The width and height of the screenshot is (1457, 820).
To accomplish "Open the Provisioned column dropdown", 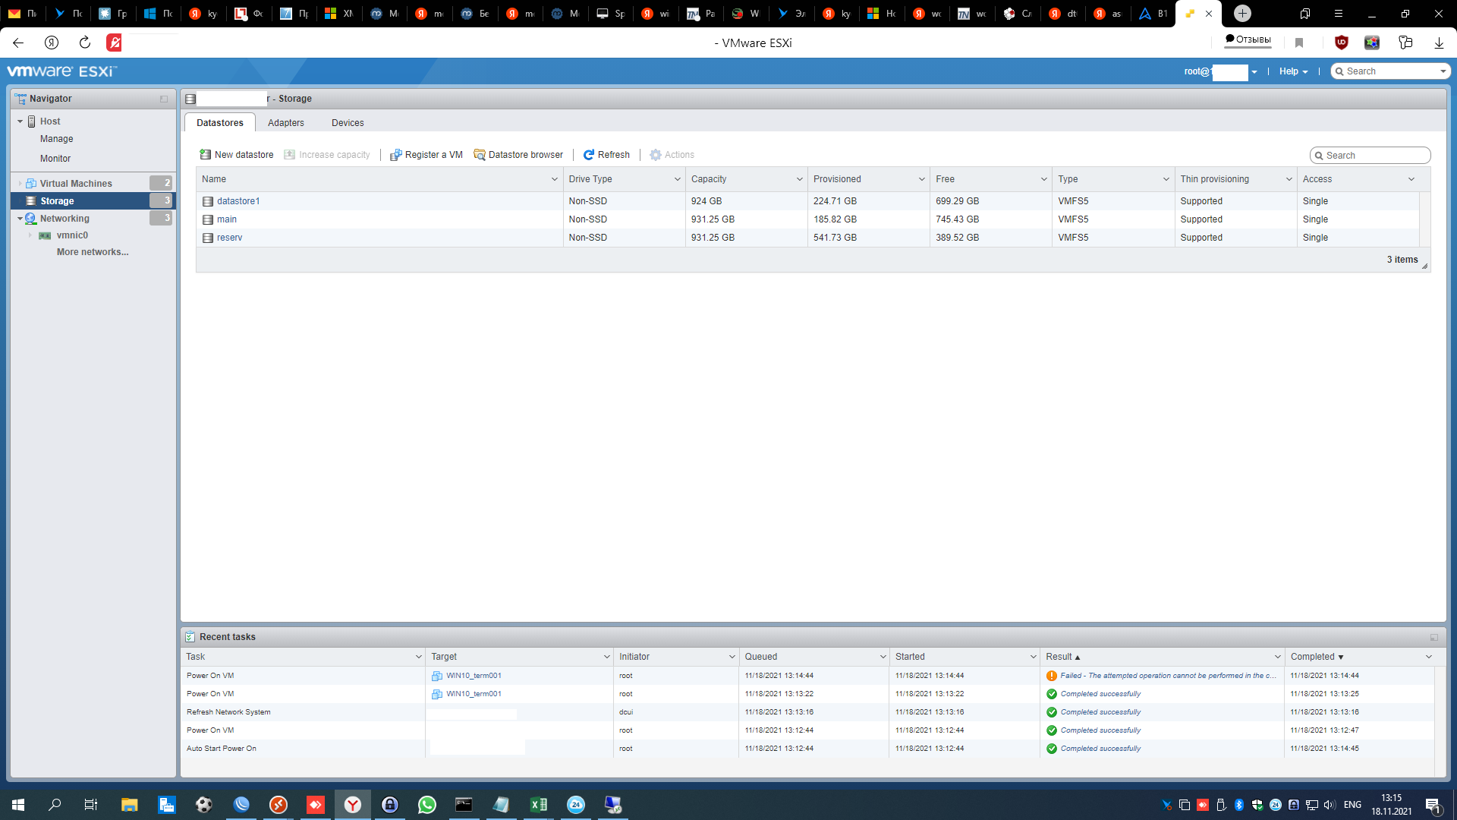I will click(x=922, y=179).
